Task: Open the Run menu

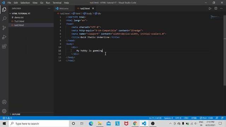Action: click(48, 3)
